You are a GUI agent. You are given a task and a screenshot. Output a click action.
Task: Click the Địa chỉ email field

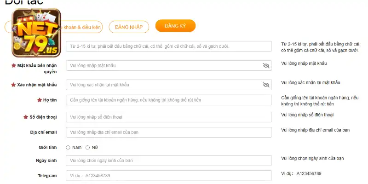pyautogui.click(x=169, y=132)
